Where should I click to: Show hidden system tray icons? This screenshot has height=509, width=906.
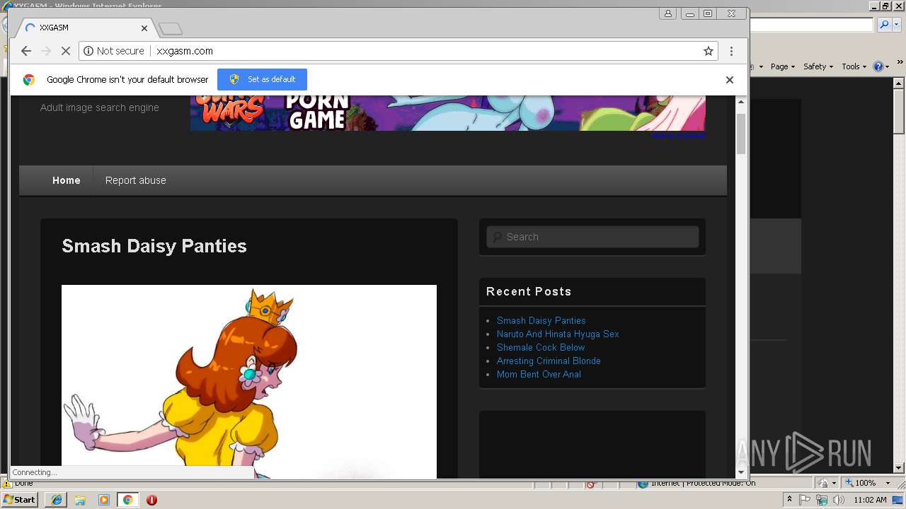[x=789, y=500]
